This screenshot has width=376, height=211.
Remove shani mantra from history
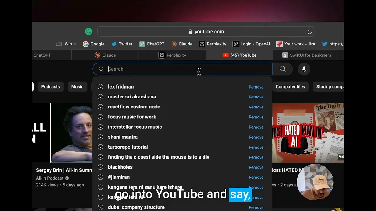256,137
